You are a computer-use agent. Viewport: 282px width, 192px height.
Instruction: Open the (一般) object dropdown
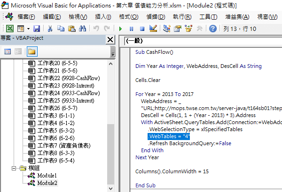[x=203, y=41]
